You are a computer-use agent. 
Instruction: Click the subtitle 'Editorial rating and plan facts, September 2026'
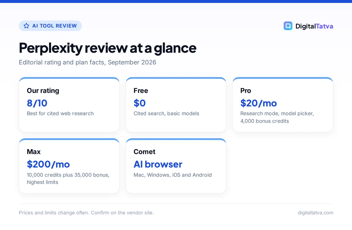click(x=87, y=62)
